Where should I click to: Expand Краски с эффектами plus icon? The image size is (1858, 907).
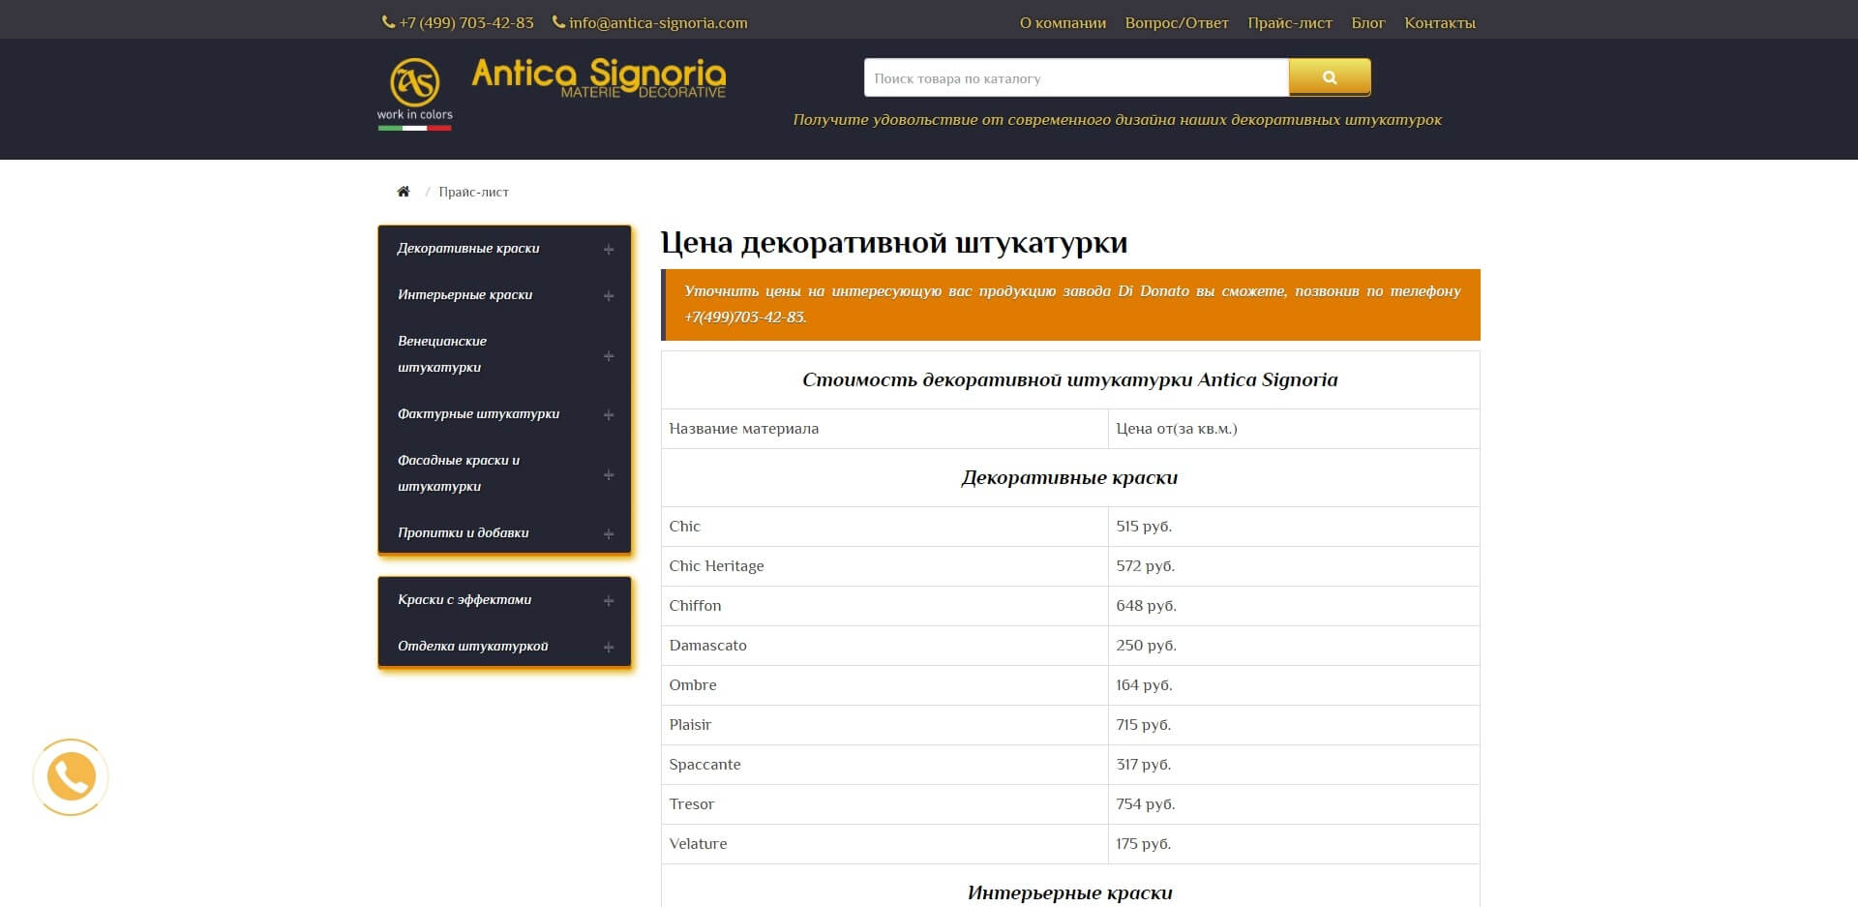[x=609, y=601]
